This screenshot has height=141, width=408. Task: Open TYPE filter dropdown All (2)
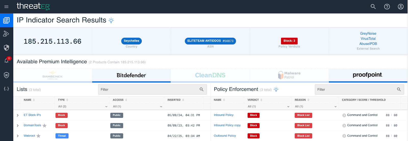click(x=82, y=107)
